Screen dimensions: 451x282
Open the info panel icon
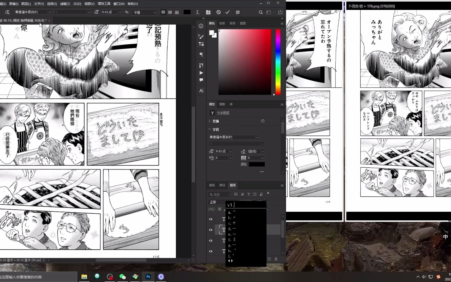click(x=201, y=26)
